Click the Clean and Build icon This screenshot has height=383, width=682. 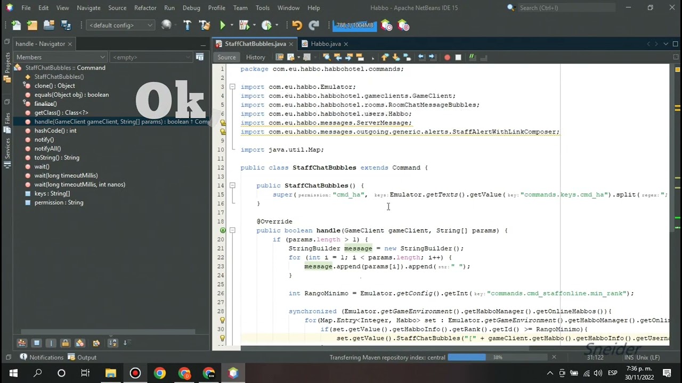click(204, 25)
